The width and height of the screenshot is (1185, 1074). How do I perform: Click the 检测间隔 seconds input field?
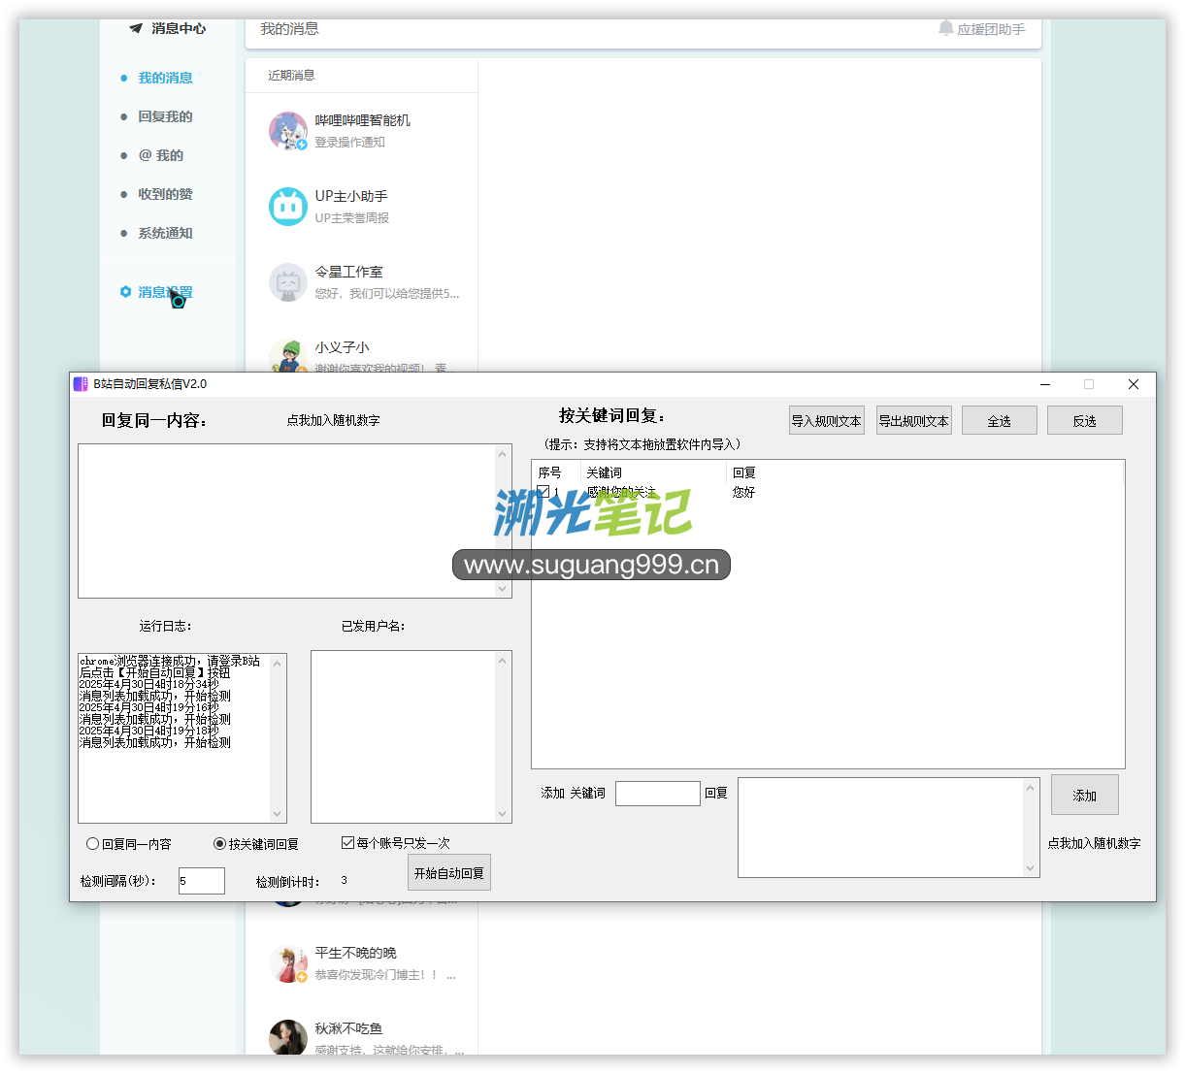pyautogui.click(x=201, y=881)
